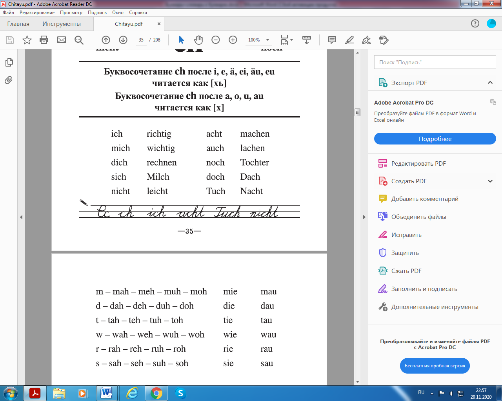
Task: Open the account profile avatar
Action: pos(491,23)
